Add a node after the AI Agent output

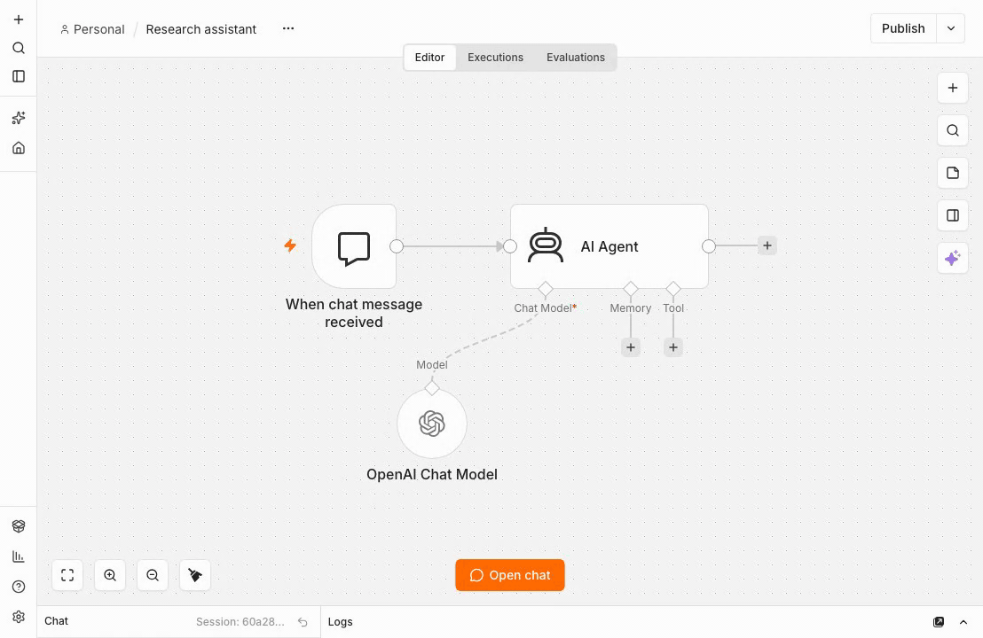pos(767,246)
